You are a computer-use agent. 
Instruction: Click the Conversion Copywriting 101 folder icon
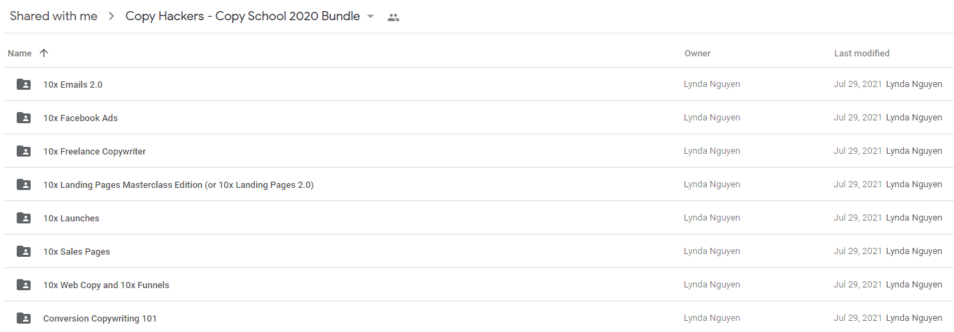pos(24,318)
